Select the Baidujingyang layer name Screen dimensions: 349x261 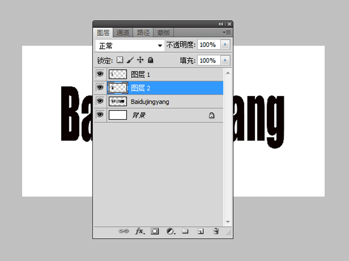pyautogui.click(x=150, y=102)
